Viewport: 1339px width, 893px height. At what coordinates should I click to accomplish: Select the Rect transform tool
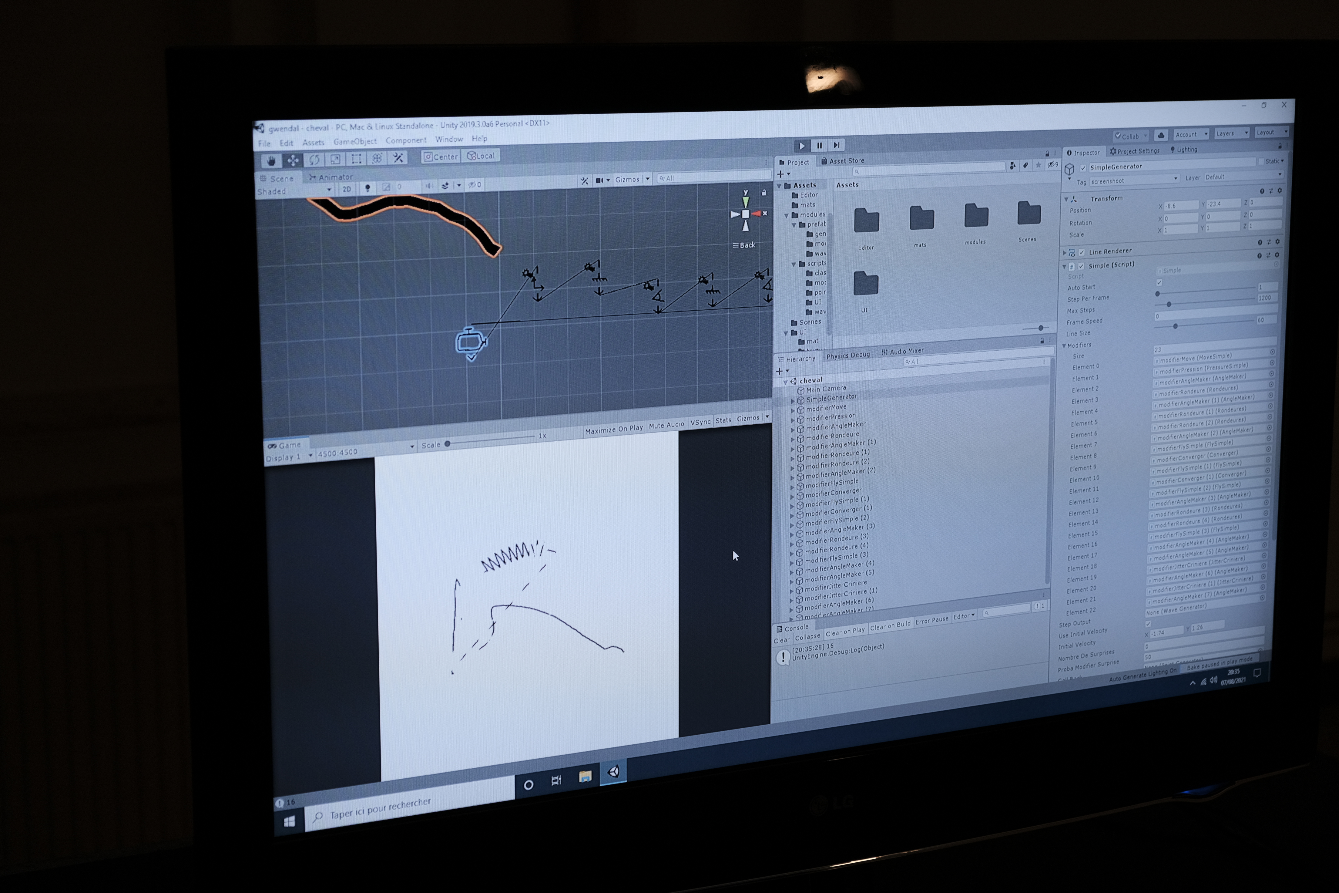[356, 159]
